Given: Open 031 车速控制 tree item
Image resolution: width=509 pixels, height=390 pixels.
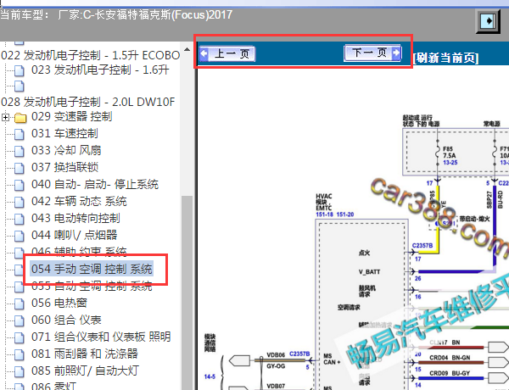Looking at the screenshot, I should (x=64, y=133).
